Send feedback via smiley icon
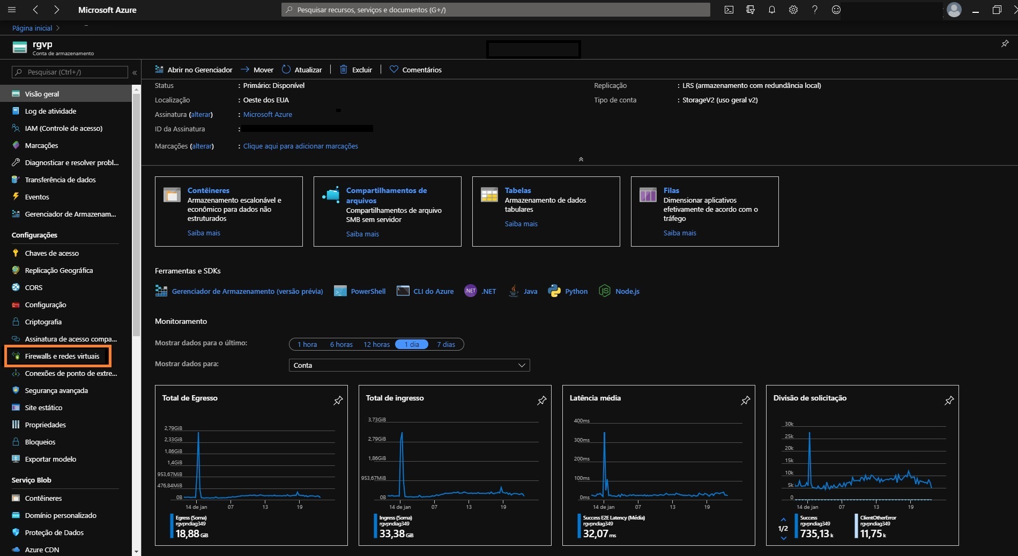This screenshot has width=1018, height=556. coord(836,10)
